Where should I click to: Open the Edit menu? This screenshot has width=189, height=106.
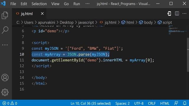24,4
